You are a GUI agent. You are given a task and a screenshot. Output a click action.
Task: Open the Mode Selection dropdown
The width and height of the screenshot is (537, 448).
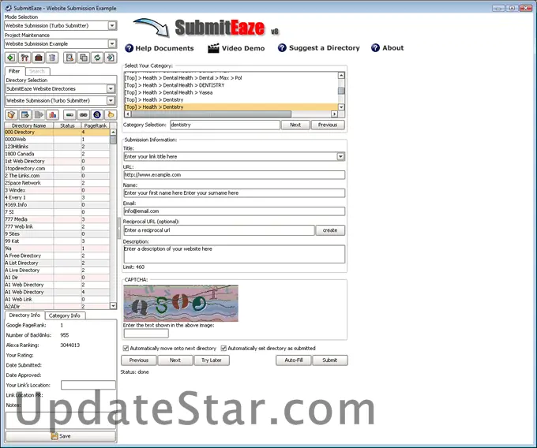pyautogui.click(x=112, y=26)
